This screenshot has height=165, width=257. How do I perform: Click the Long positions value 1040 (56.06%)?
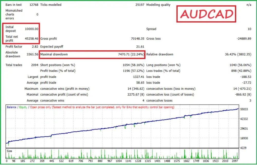point(240,65)
